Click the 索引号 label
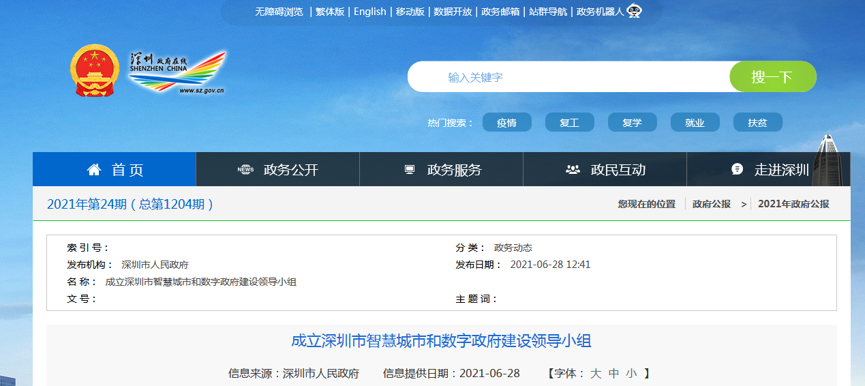865x386 pixels. coord(88,248)
